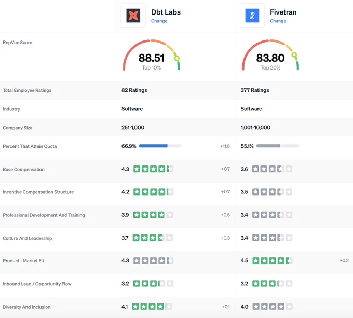Click Fivetran's 4.0 Diversity score
Screen dimensions: 353x318
(245, 307)
